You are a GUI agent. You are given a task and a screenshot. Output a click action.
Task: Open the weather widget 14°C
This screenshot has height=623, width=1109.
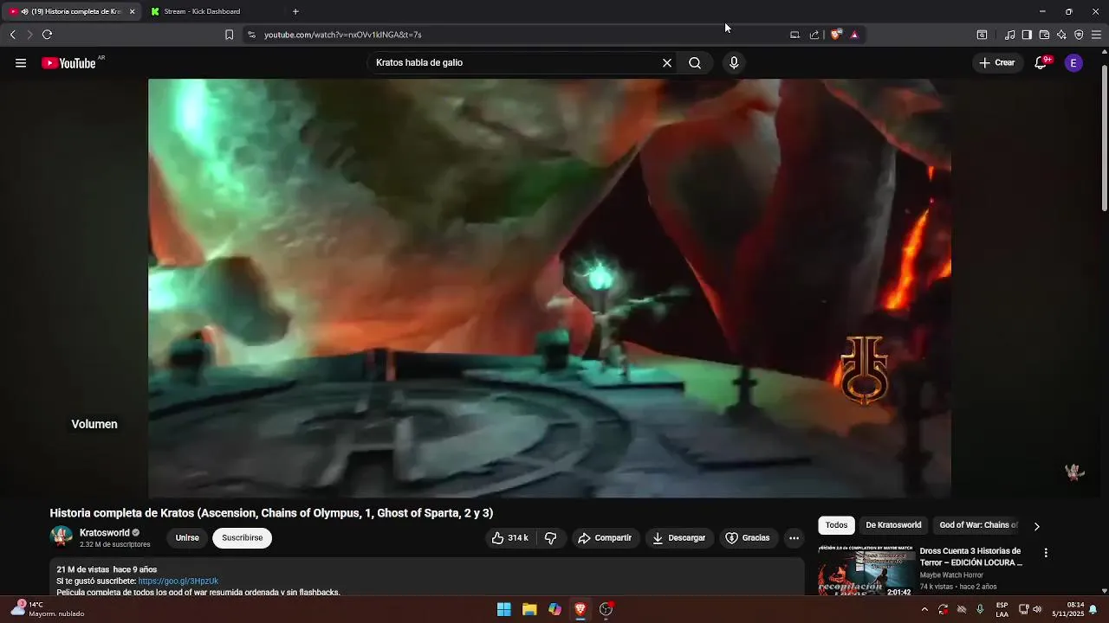tap(49, 609)
